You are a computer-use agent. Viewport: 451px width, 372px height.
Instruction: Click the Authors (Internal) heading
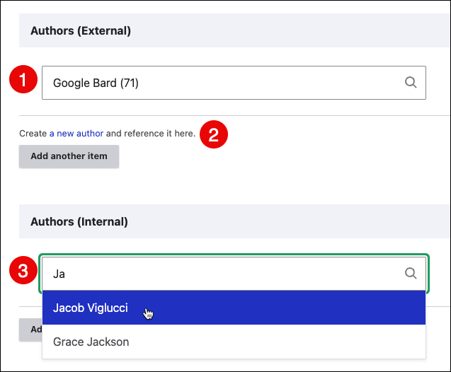tap(79, 222)
